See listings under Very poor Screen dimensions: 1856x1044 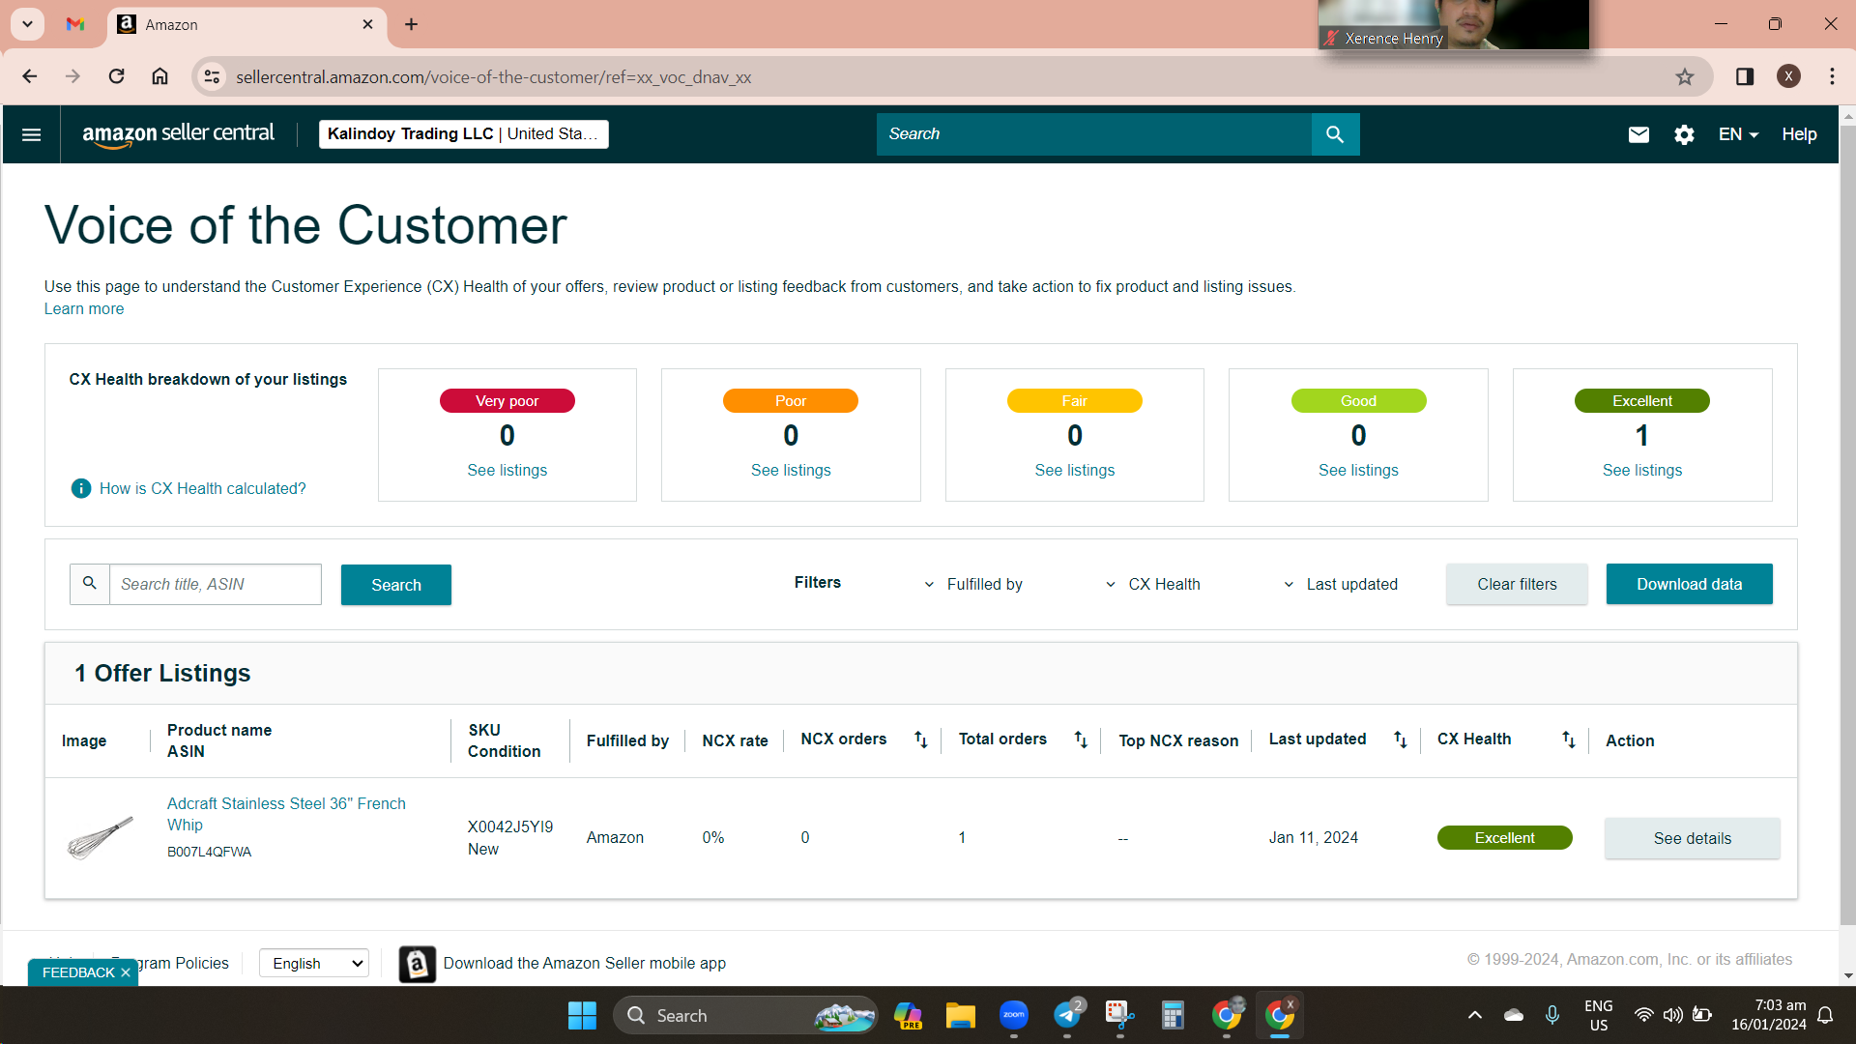pos(507,471)
